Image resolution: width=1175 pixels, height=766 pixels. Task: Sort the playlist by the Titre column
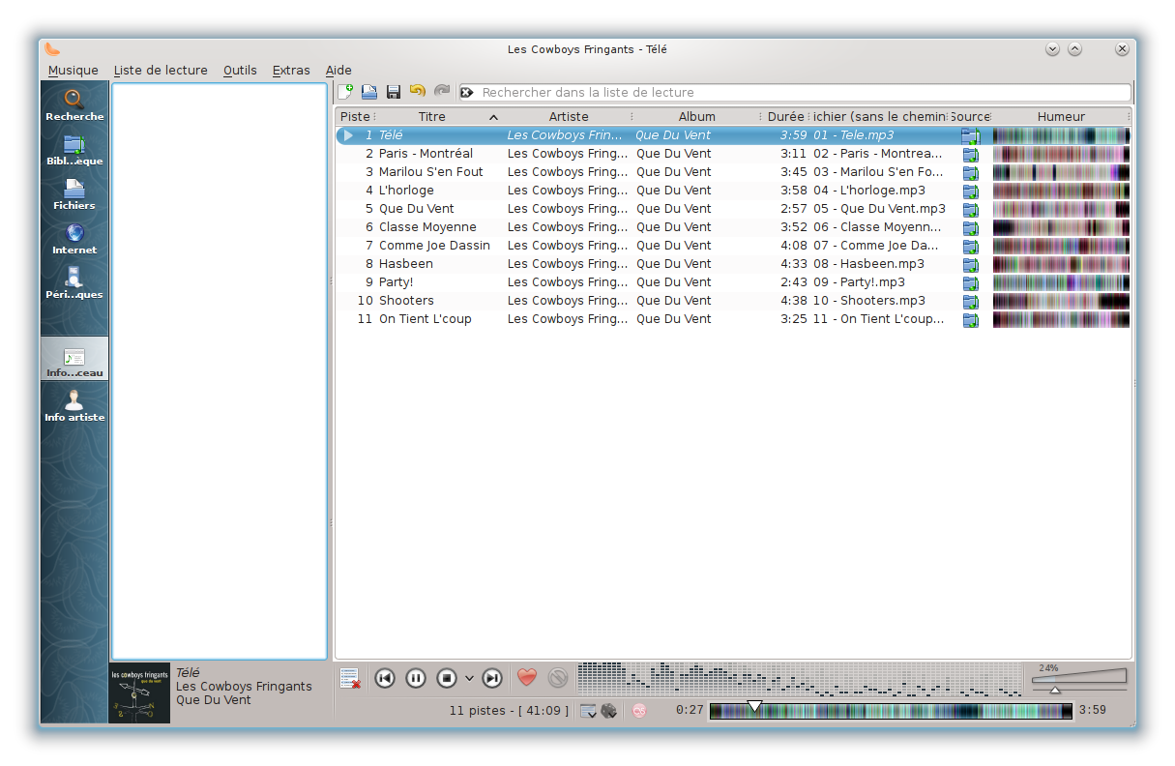point(439,117)
